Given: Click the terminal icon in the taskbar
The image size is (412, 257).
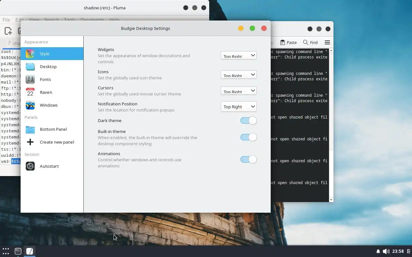Looking at the screenshot, I should tap(18, 251).
